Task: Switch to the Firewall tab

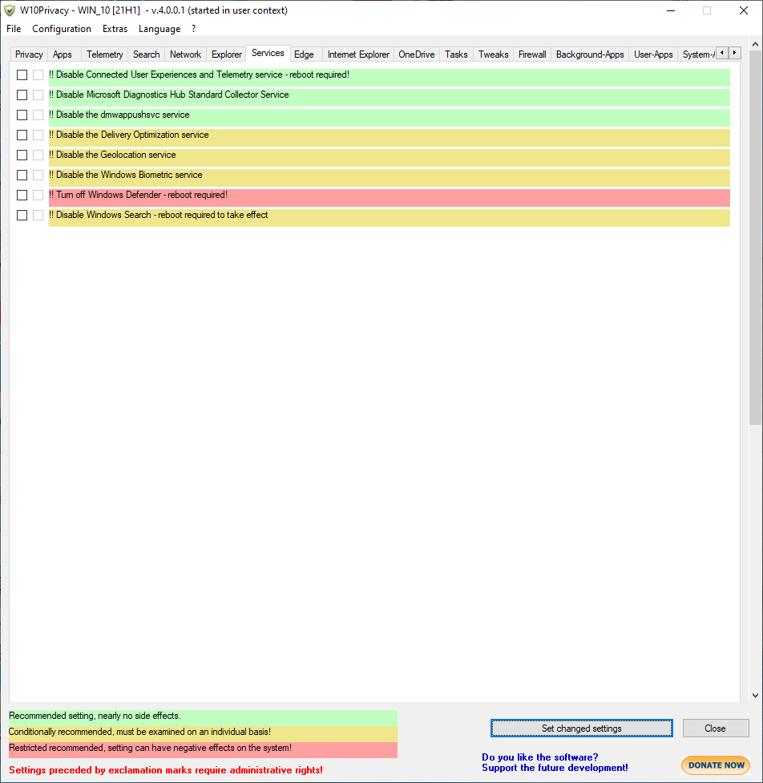Action: pos(532,54)
